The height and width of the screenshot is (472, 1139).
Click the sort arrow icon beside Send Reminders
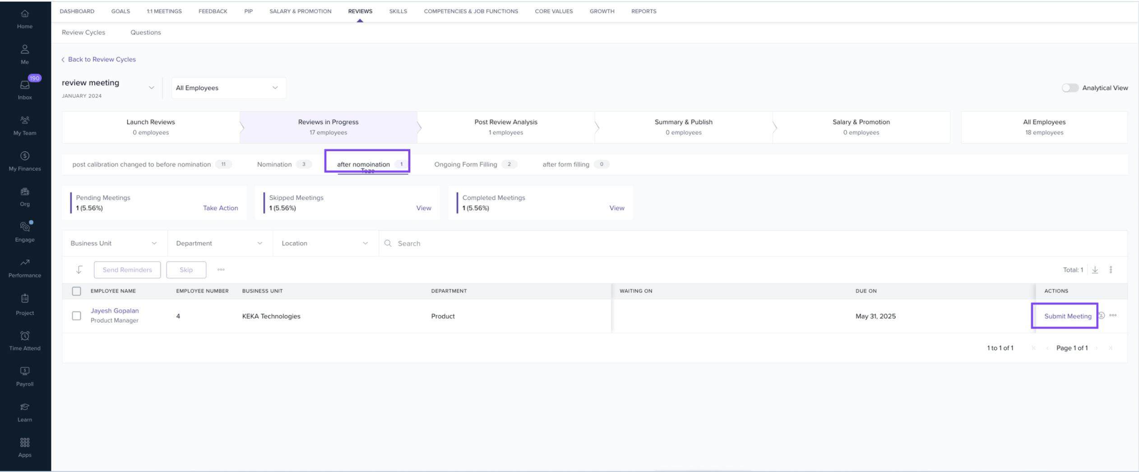tap(79, 270)
